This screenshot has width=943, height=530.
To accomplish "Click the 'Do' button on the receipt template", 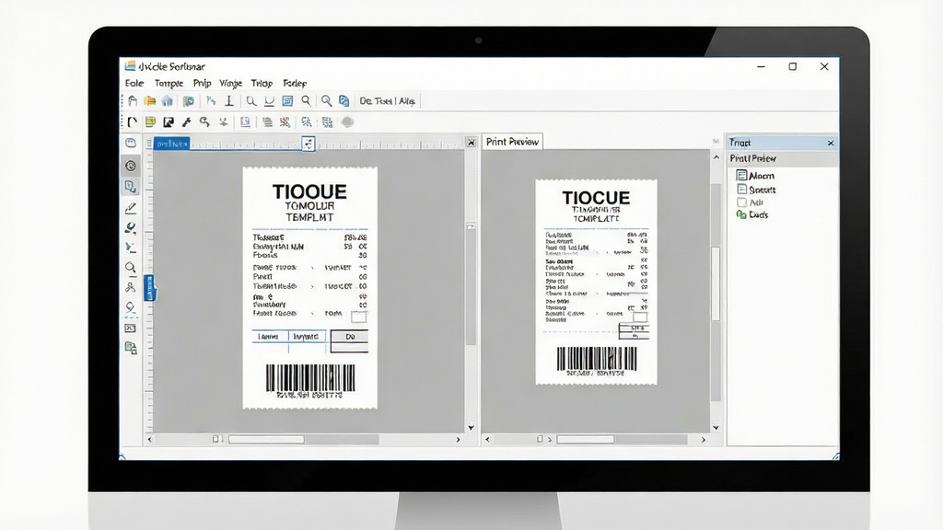I will tap(349, 337).
